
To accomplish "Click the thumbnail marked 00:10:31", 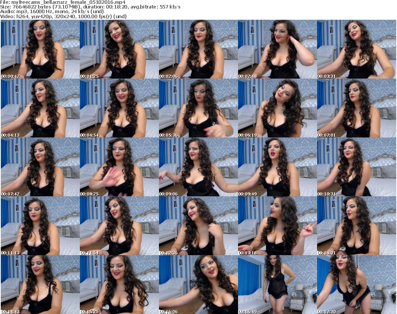I will pyautogui.click(x=356, y=167).
